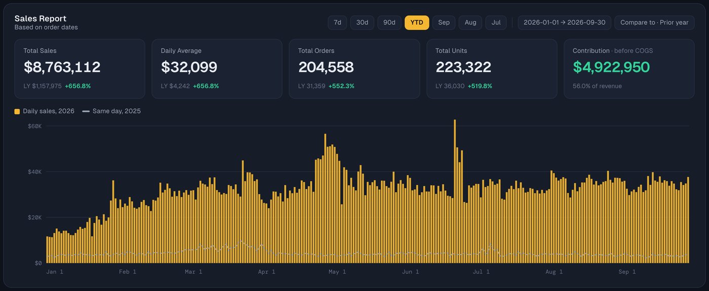Open Compare to Prior year selector
The width and height of the screenshot is (709, 291).
654,23
